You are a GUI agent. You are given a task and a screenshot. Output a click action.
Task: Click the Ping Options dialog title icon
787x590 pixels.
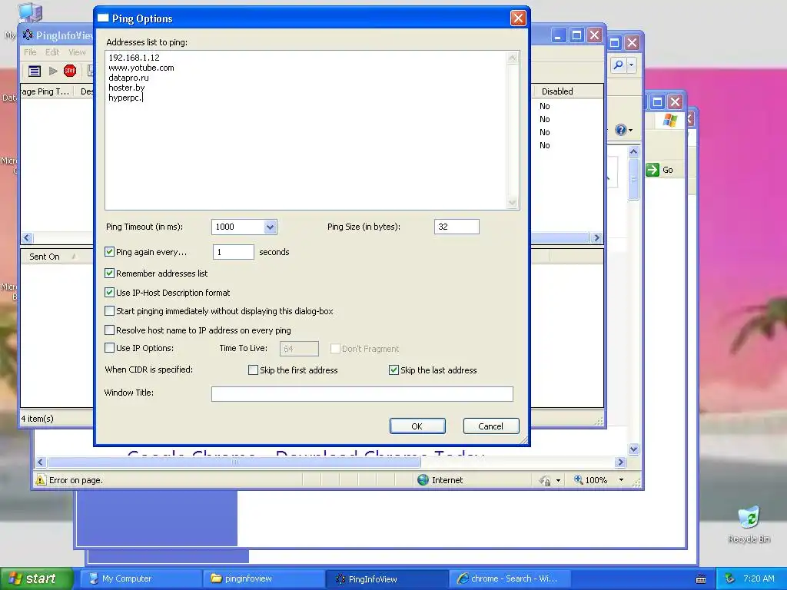pyautogui.click(x=103, y=18)
